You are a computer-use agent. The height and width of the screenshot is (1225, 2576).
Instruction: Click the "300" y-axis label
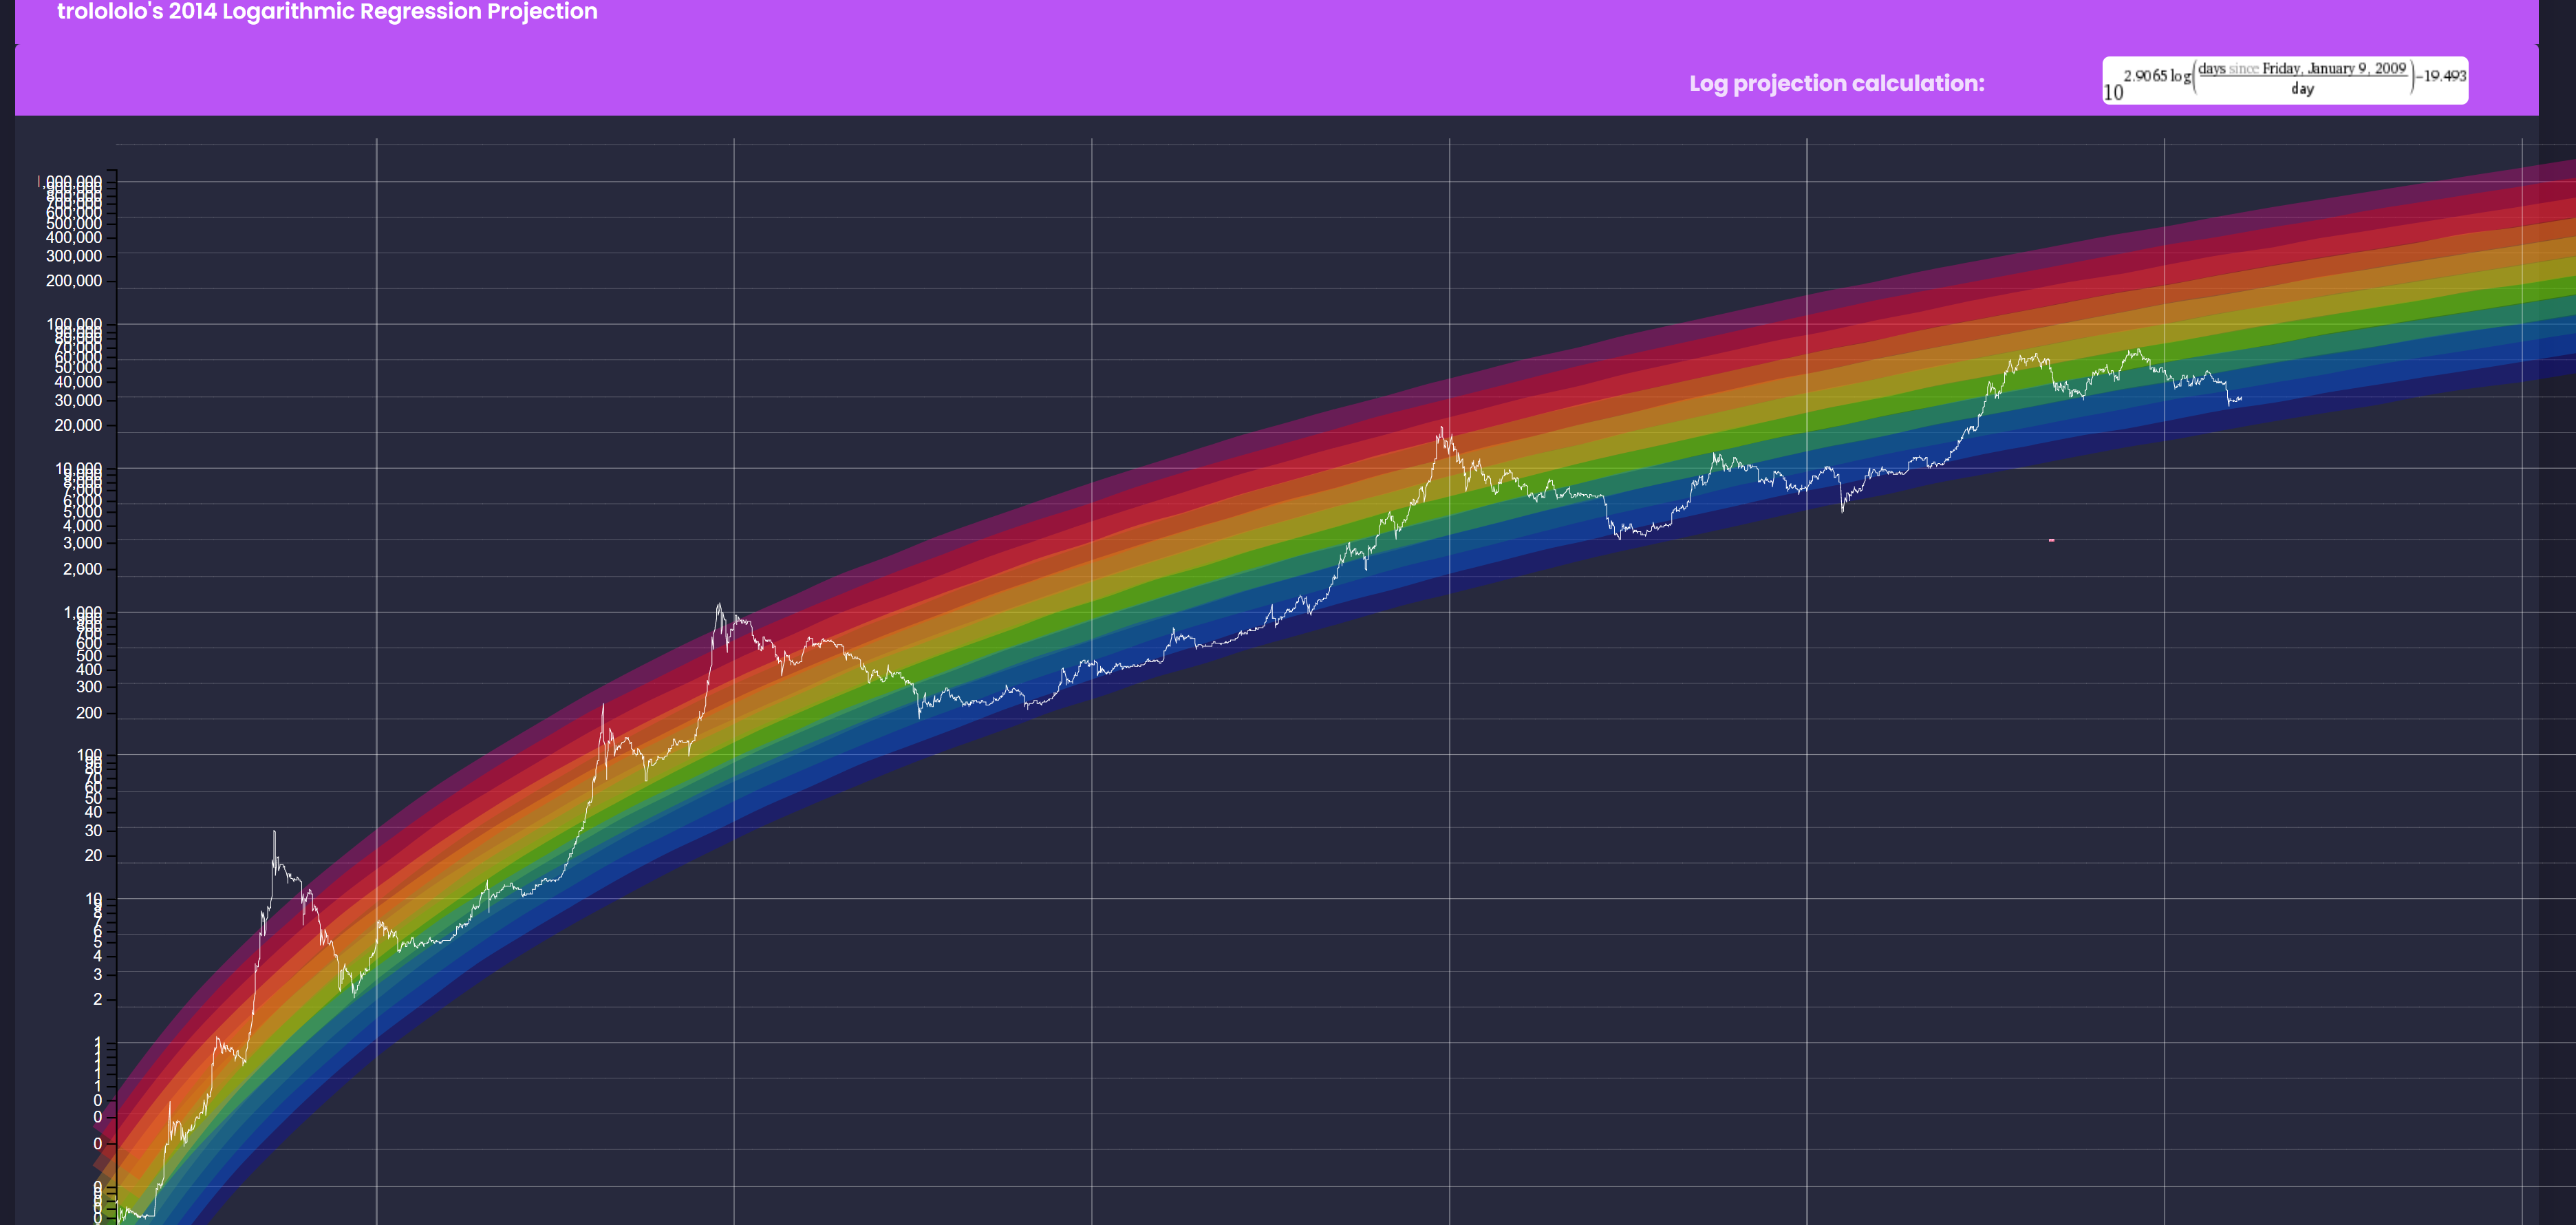89,687
